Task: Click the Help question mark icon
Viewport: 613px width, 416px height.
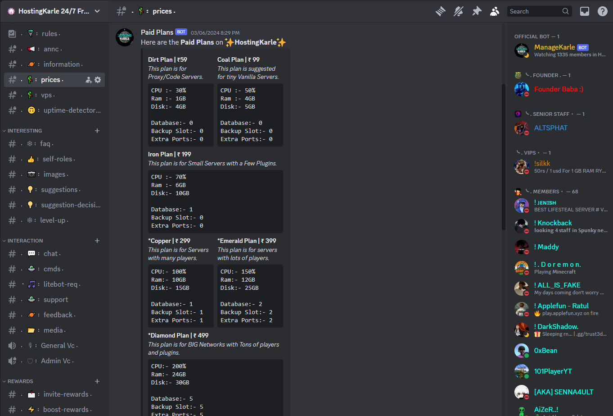Action: click(x=602, y=11)
